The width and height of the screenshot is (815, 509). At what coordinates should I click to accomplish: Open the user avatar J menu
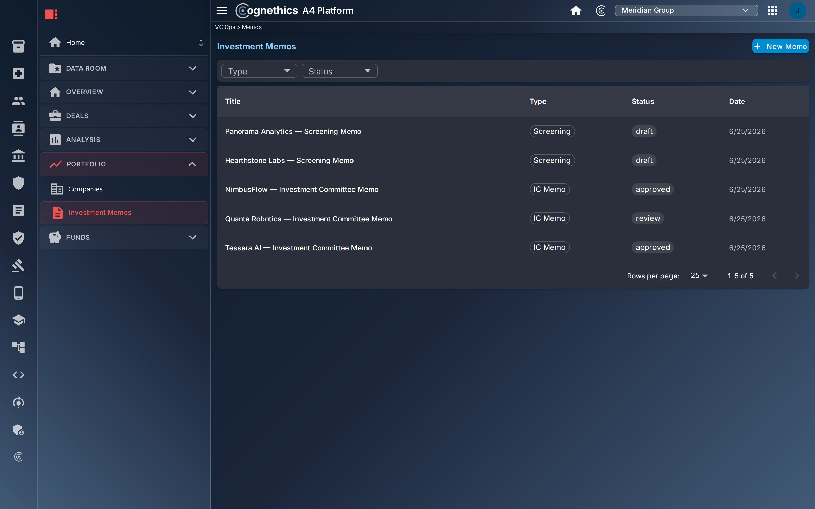[x=797, y=11]
